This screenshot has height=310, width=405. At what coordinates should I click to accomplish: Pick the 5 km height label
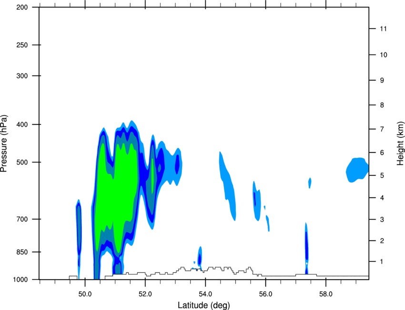point(382,176)
